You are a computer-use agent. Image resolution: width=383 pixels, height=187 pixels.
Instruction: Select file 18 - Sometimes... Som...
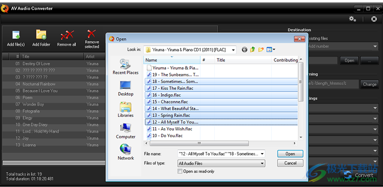click(x=221, y=81)
